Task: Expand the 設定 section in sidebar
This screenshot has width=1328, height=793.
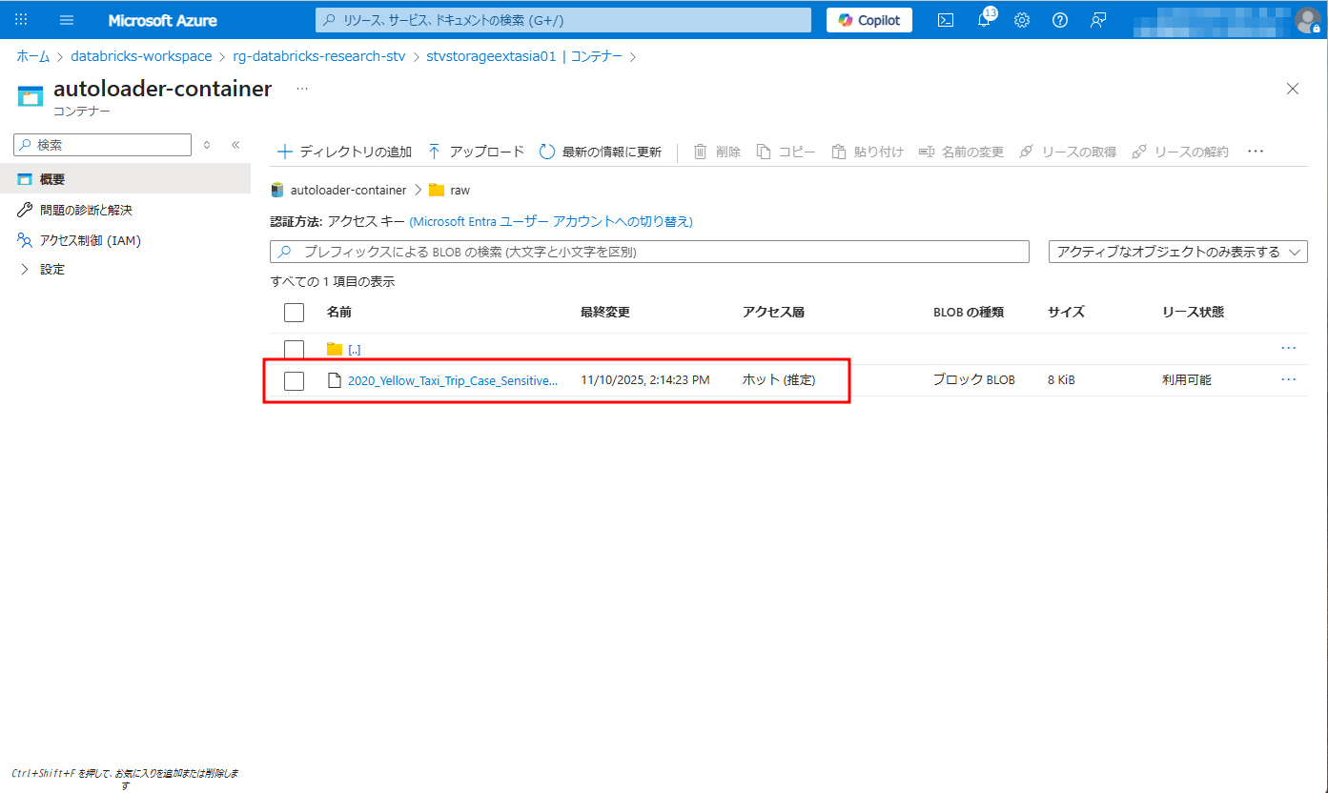Action: [25, 270]
